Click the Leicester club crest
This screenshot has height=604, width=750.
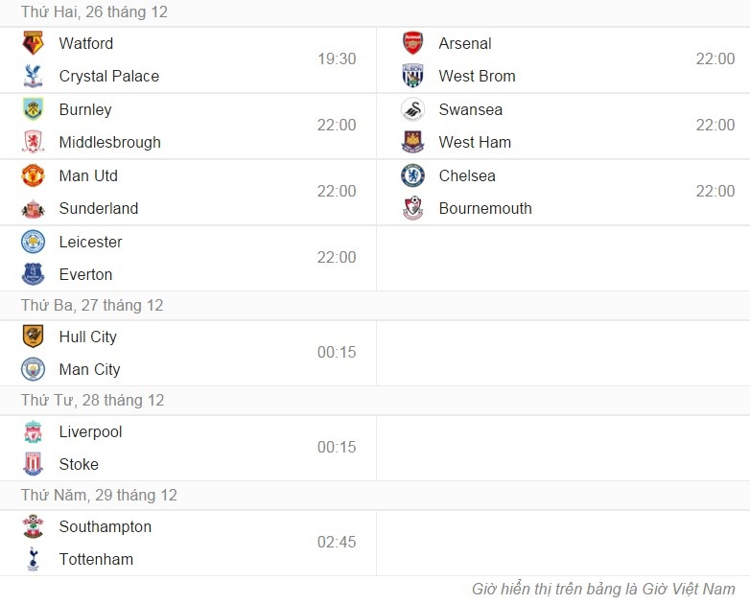coord(33,242)
